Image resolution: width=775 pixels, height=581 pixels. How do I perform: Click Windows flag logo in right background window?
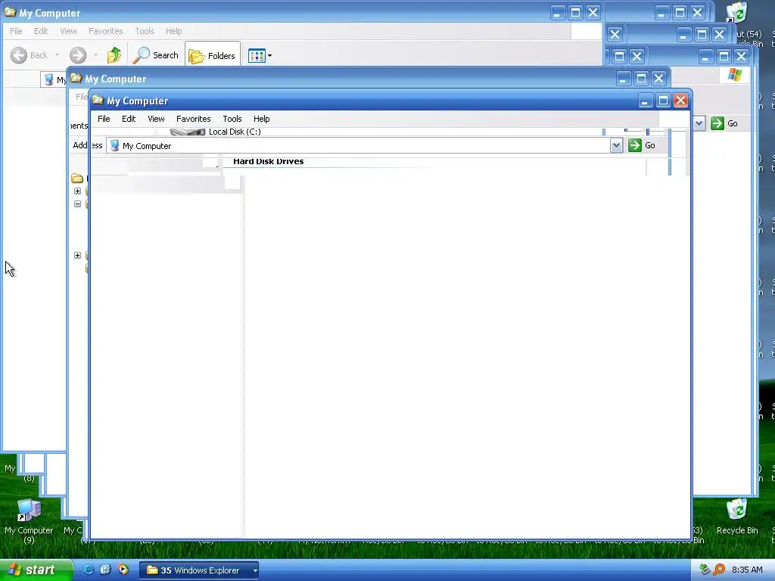(x=734, y=75)
